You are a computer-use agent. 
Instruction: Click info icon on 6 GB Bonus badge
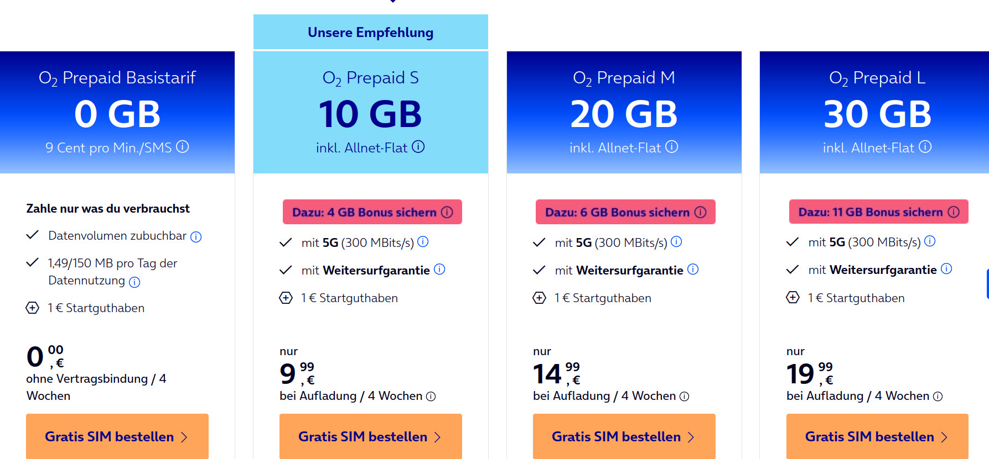[x=701, y=212]
